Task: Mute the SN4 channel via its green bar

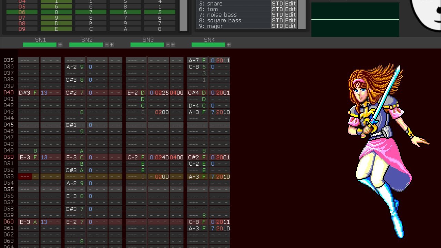Action: (x=208, y=45)
